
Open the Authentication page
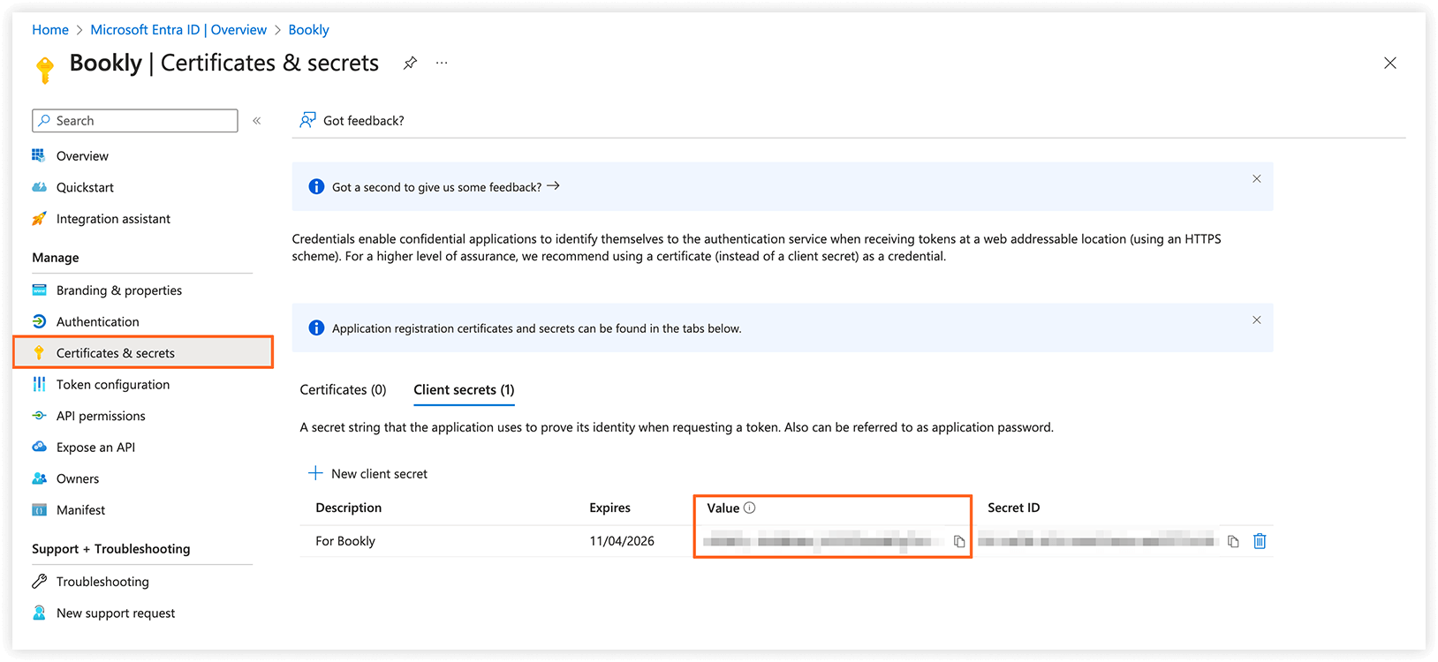pos(97,322)
